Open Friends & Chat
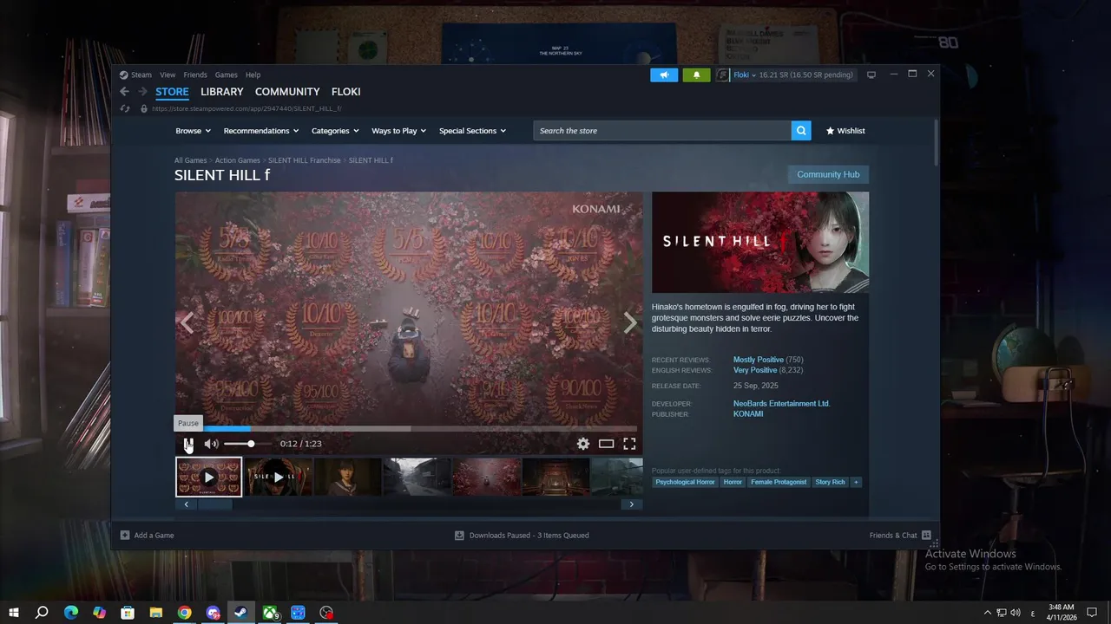Image resolution: width=1111 pixels, height=624 pixels. [900, 536]
